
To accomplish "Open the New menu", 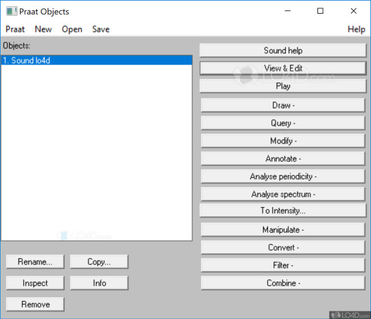I will pos(43,29).
